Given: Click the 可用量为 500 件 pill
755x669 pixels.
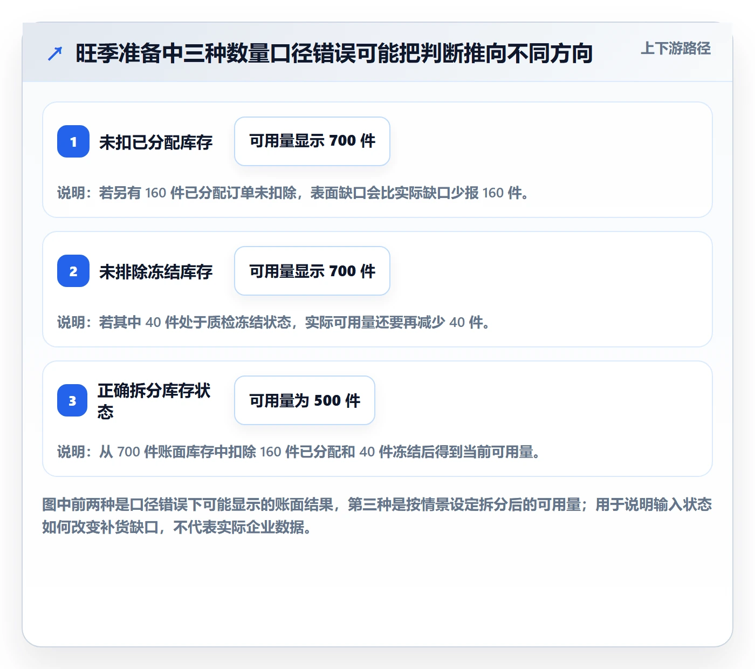Looking at the screenshot, I should tap(305, 400).
